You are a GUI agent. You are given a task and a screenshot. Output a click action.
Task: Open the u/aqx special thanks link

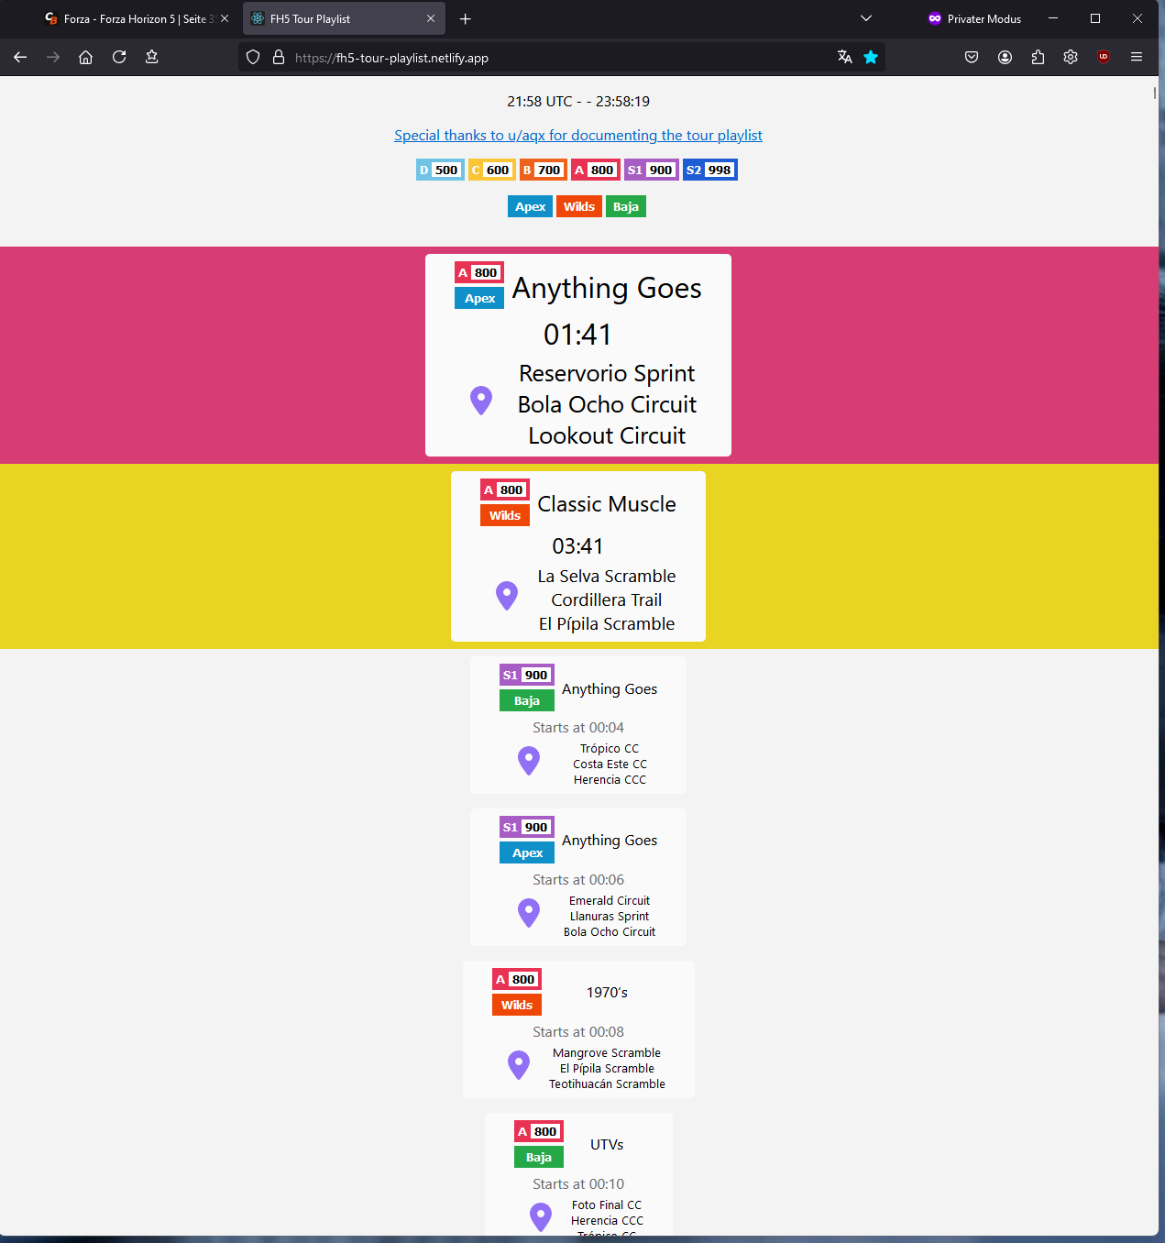tap(578, 136)
